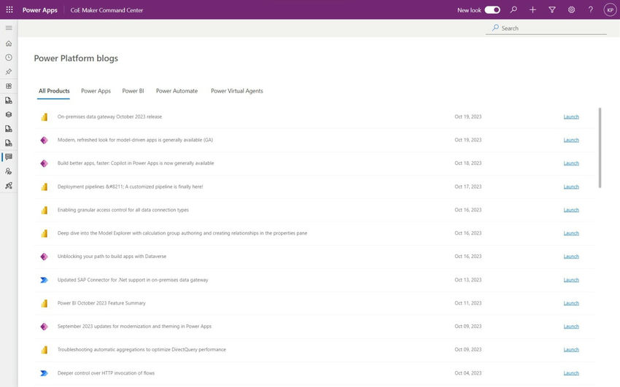Open the settings gear icon

tap(571, 9)
